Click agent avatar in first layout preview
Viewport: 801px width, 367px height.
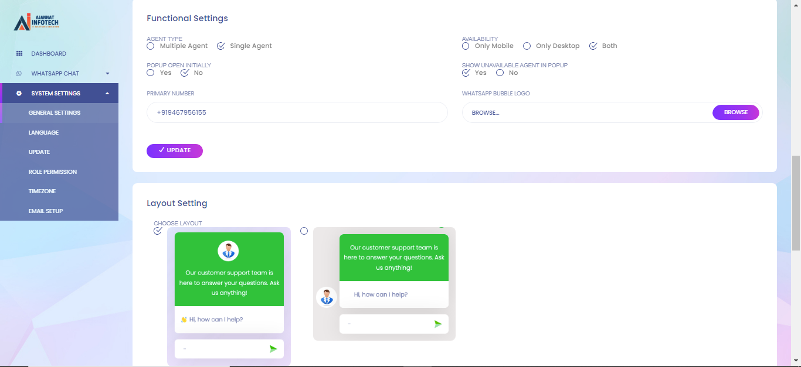(x=228, y=251)
